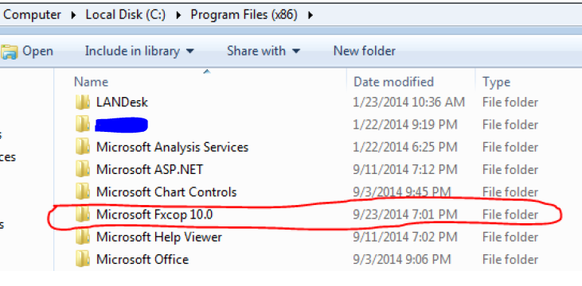Expand the arrow after Program Files (x86)
Viewport: 582px width, 286px height.
click(x=311, y=15)
